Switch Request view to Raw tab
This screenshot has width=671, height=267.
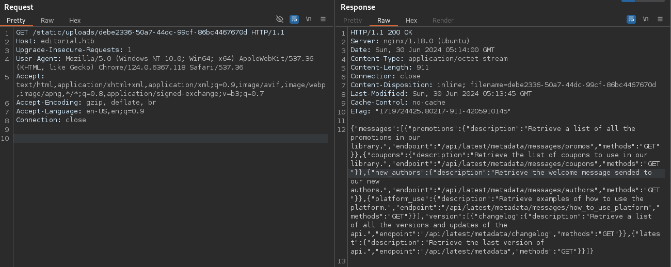[47, 21]
